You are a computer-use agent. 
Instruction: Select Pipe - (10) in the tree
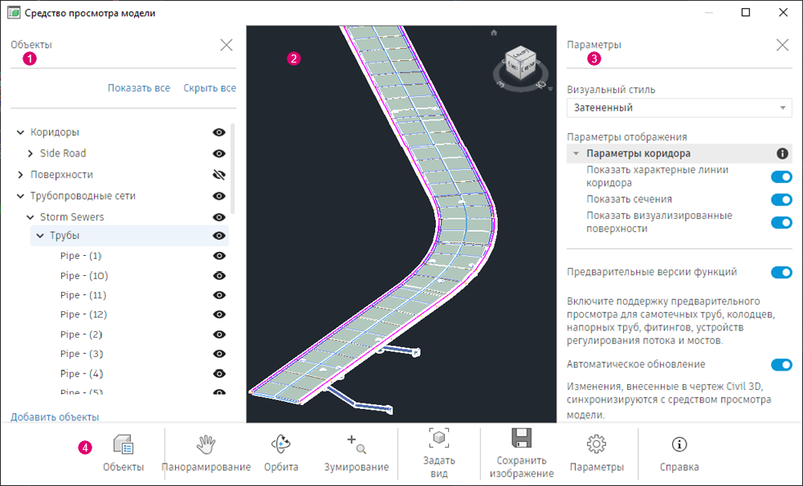pyautogui.click(x=84, y=276)
